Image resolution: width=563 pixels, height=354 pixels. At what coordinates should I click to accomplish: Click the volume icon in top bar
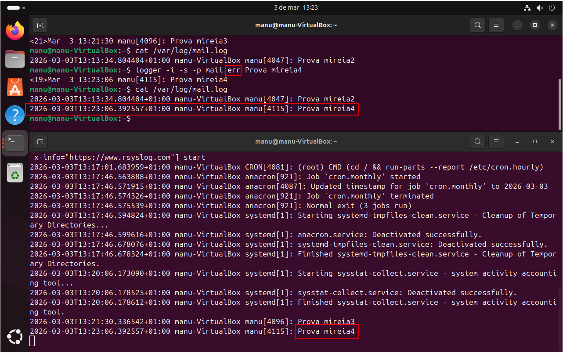point(539,7)
